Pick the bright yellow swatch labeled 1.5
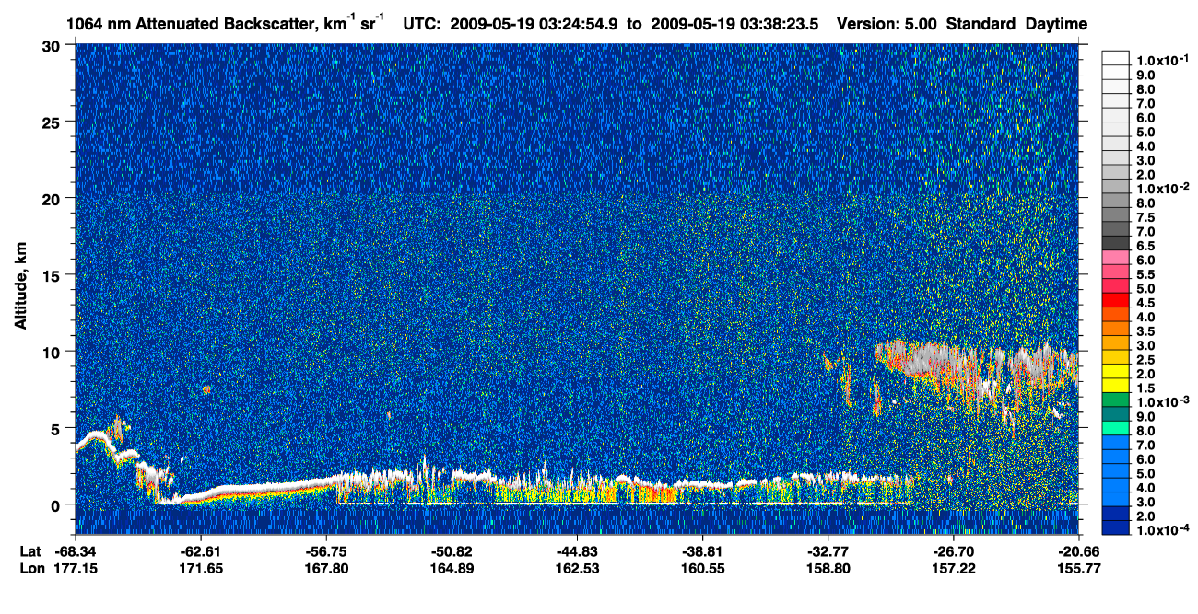The height and width of the screenshot is (614, 1198). coord(1115,384)
